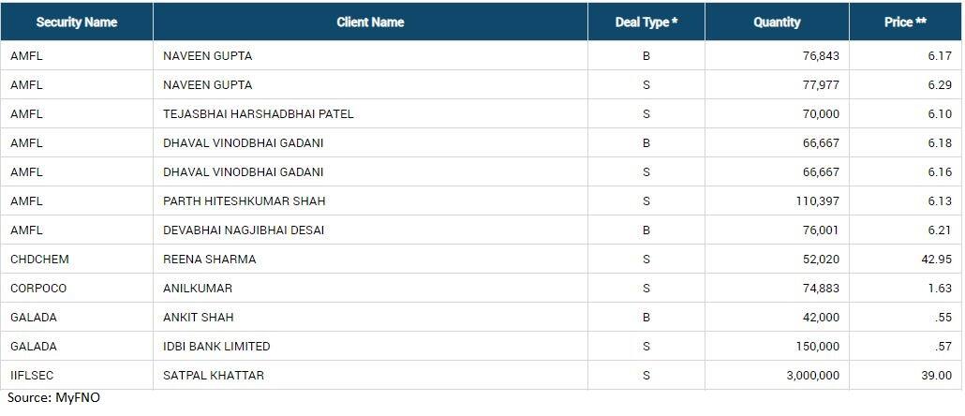Click client name IDBI BANK LIMITED
The height and width of the screenshot is (416, 965).
click(216, 347)
